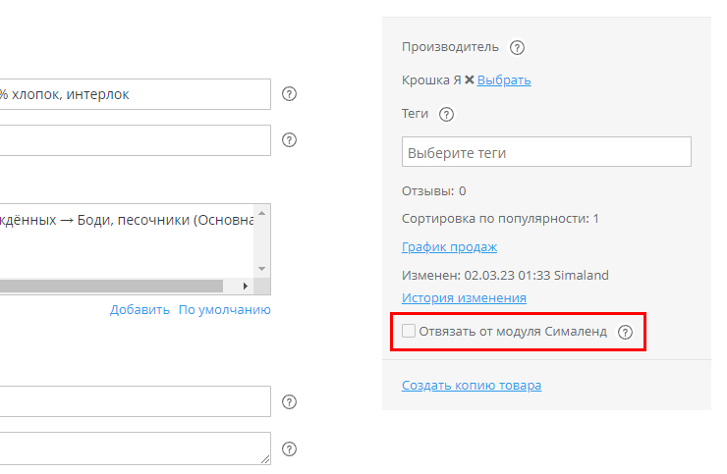Click Добавить link under category list
This screenshot has height=474, width=727.
[140, 309]
